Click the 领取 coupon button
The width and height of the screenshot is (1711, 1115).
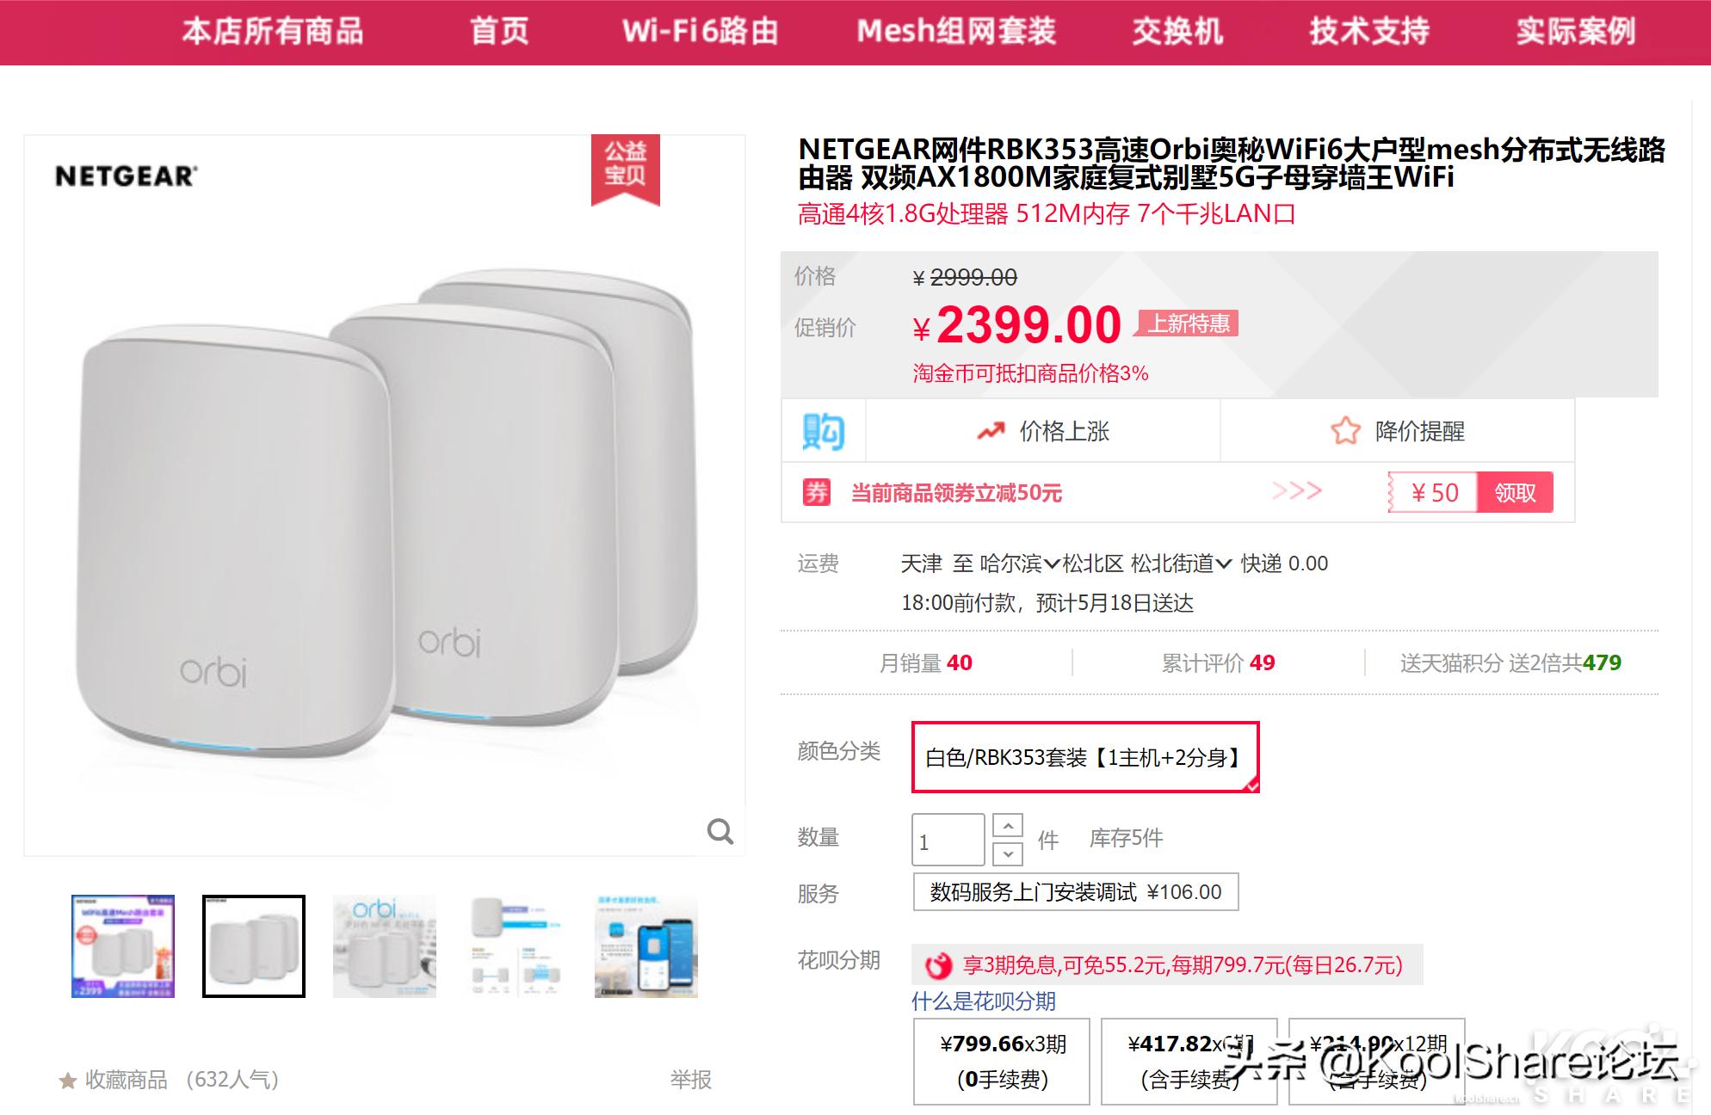tap(1515, 492)
